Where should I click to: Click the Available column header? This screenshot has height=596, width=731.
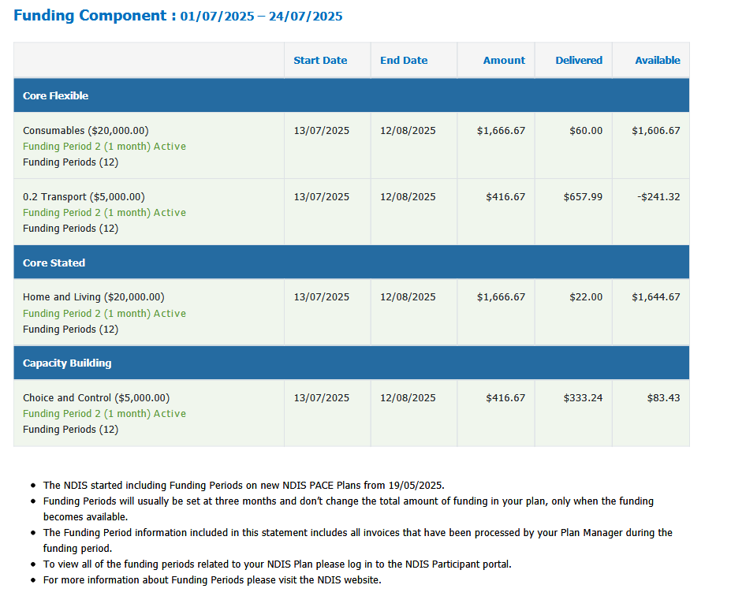(658, 60)
